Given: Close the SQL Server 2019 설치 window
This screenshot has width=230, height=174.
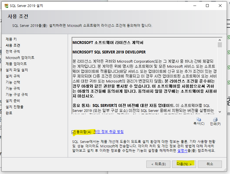Looking at the screenshot, I should tap(220, 6).
